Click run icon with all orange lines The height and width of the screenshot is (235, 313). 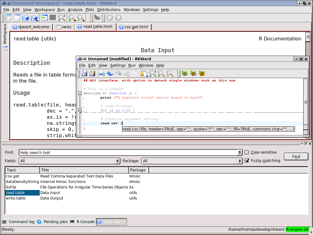click(x=202, y=73)
